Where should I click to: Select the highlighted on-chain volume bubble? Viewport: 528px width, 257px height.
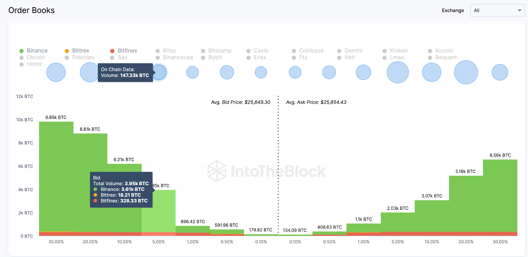[x=159, y=72]
